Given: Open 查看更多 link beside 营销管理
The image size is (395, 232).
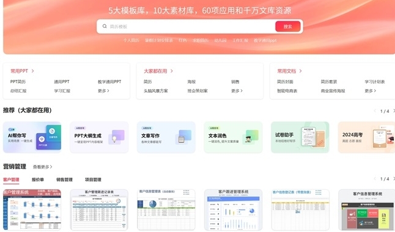Looking at the screenshot, I should (43, 167).
